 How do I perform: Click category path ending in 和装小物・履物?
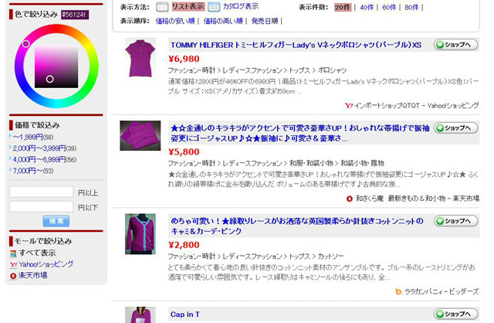(276, 163)
